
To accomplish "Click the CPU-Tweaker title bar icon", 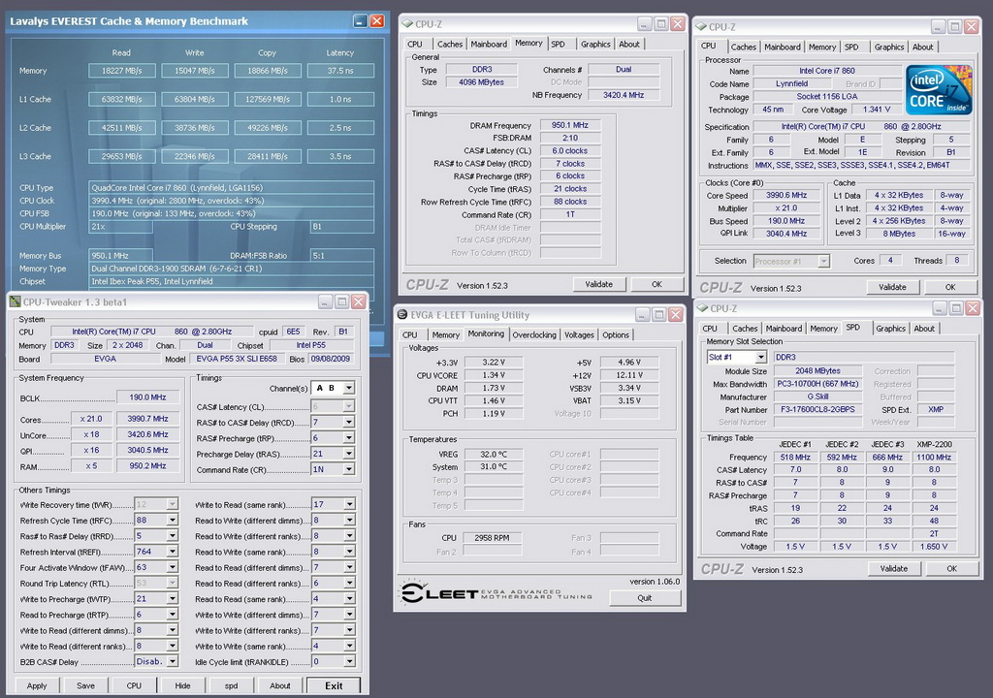I will [x=16, y=302].
